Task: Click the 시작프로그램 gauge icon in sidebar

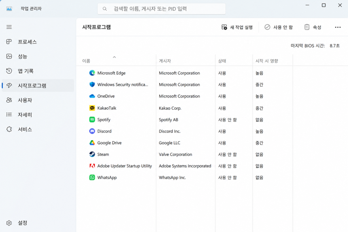Action: tap(9, 85)
